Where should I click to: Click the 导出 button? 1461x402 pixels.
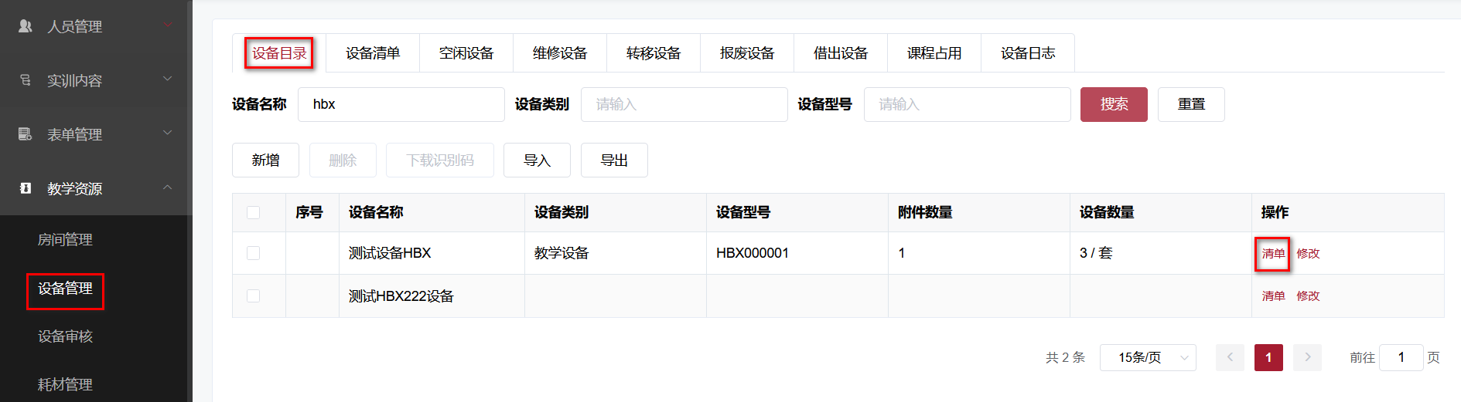[614, 160]
